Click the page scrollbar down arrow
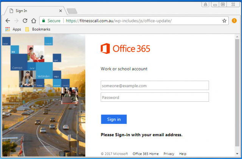The width and height of the screenshot is (242, 159). click(x=237, y=154)
